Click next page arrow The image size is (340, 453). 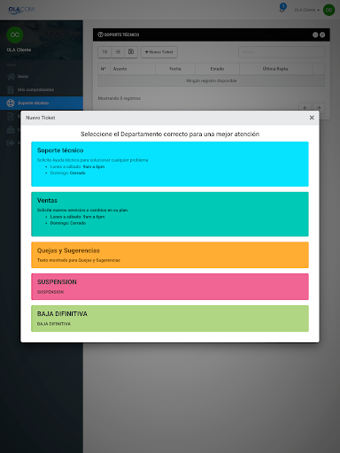(319, 108)
